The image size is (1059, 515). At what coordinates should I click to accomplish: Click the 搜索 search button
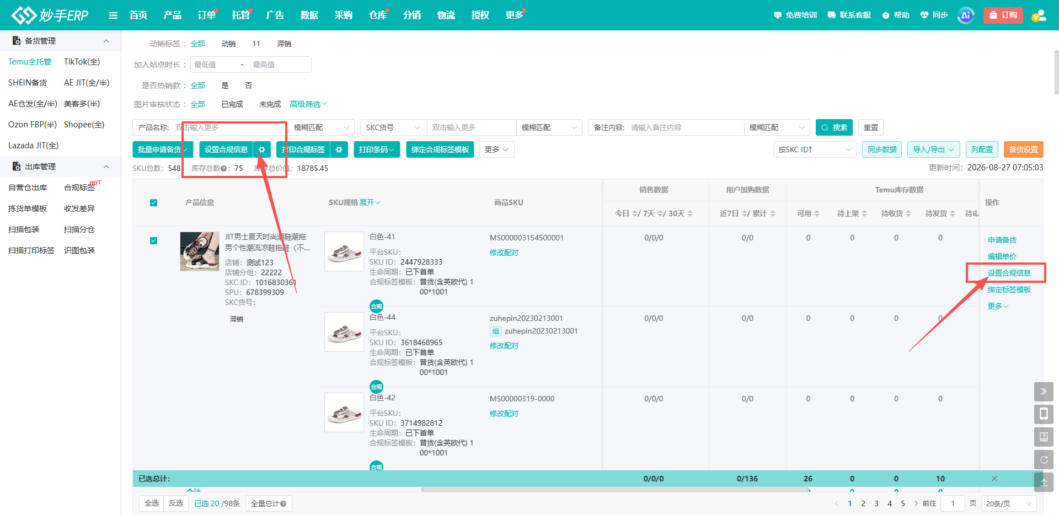pos(834,127)
